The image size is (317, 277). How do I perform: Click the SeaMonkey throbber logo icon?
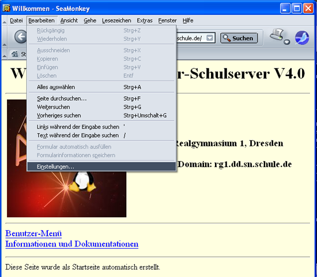pos(302,37)
